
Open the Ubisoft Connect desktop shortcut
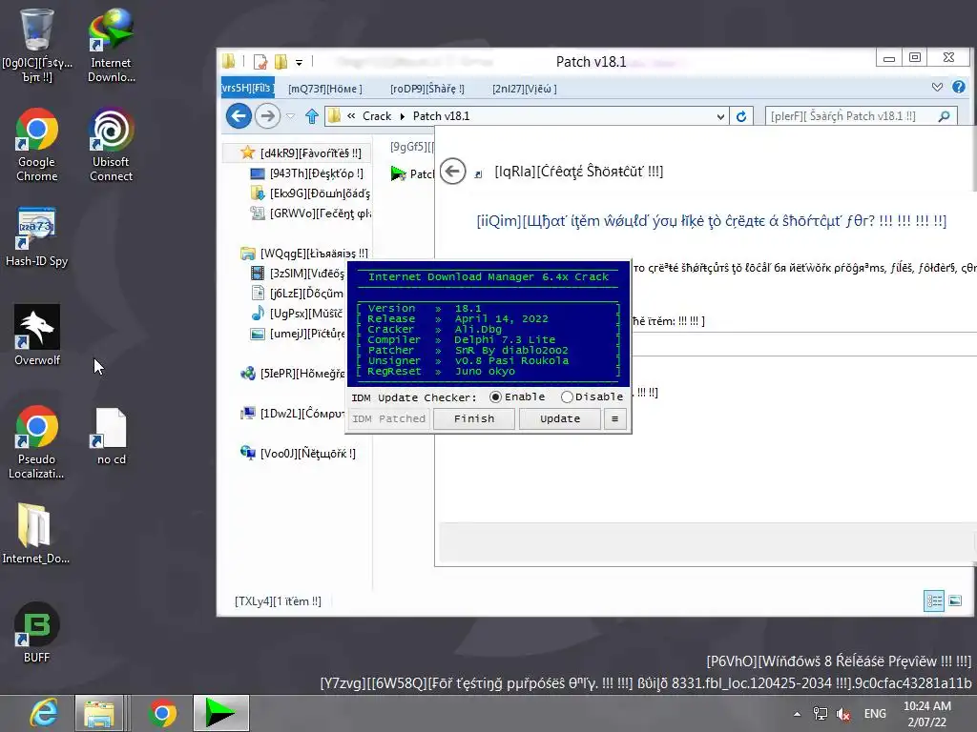point(111,145)
